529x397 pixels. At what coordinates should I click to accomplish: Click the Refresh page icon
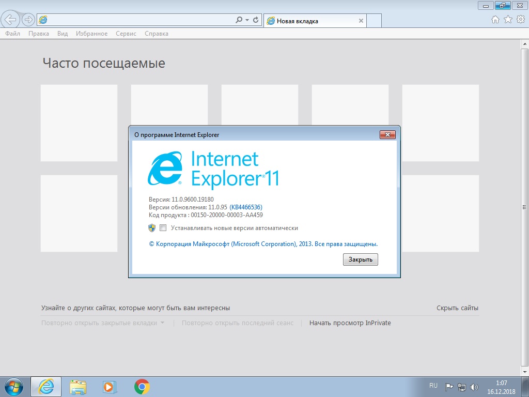(x=256, y=20)
